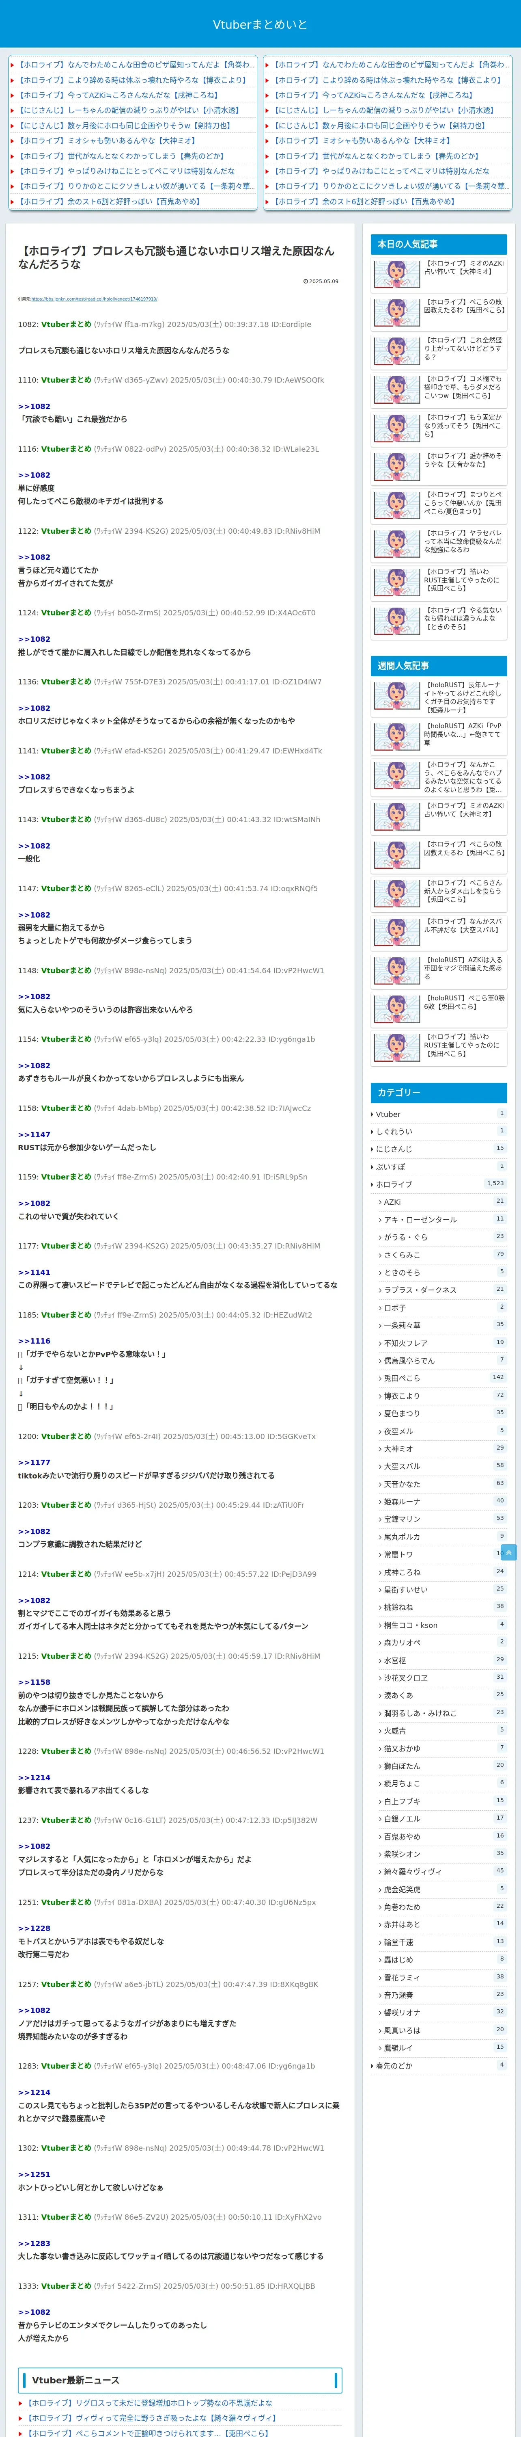Open the Vtuber category
Screen dimensions: 521x2437
click(x=438, y=1115)
